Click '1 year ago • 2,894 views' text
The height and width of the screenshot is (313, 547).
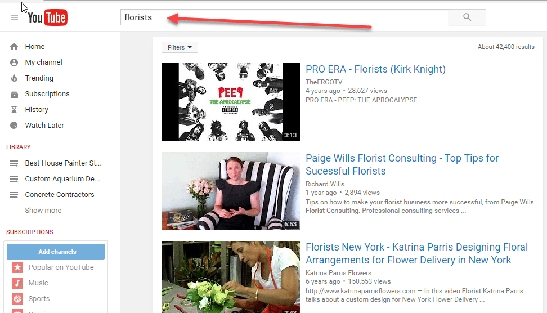pyautogui.click(x=343, y=193)
